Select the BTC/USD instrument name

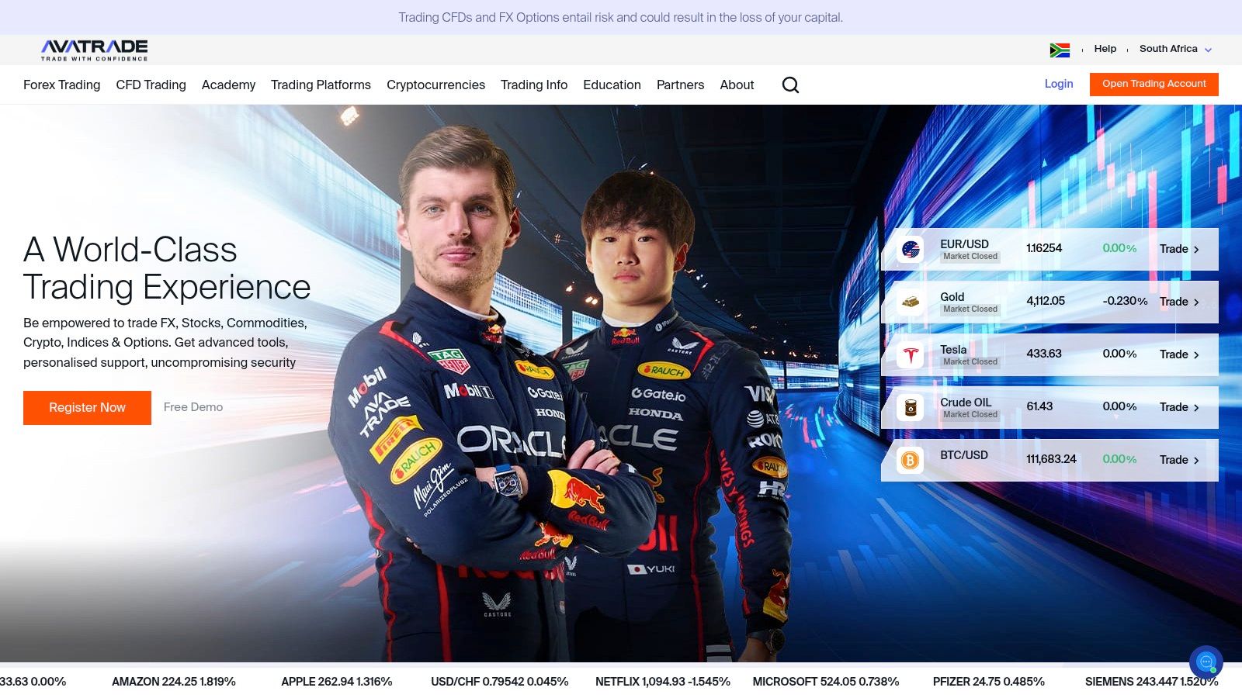pos(964,455)
